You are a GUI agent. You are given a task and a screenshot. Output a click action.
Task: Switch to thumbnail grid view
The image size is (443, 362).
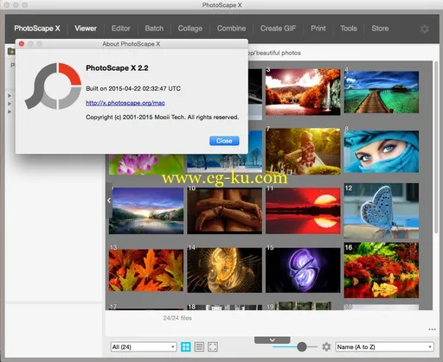185,346
